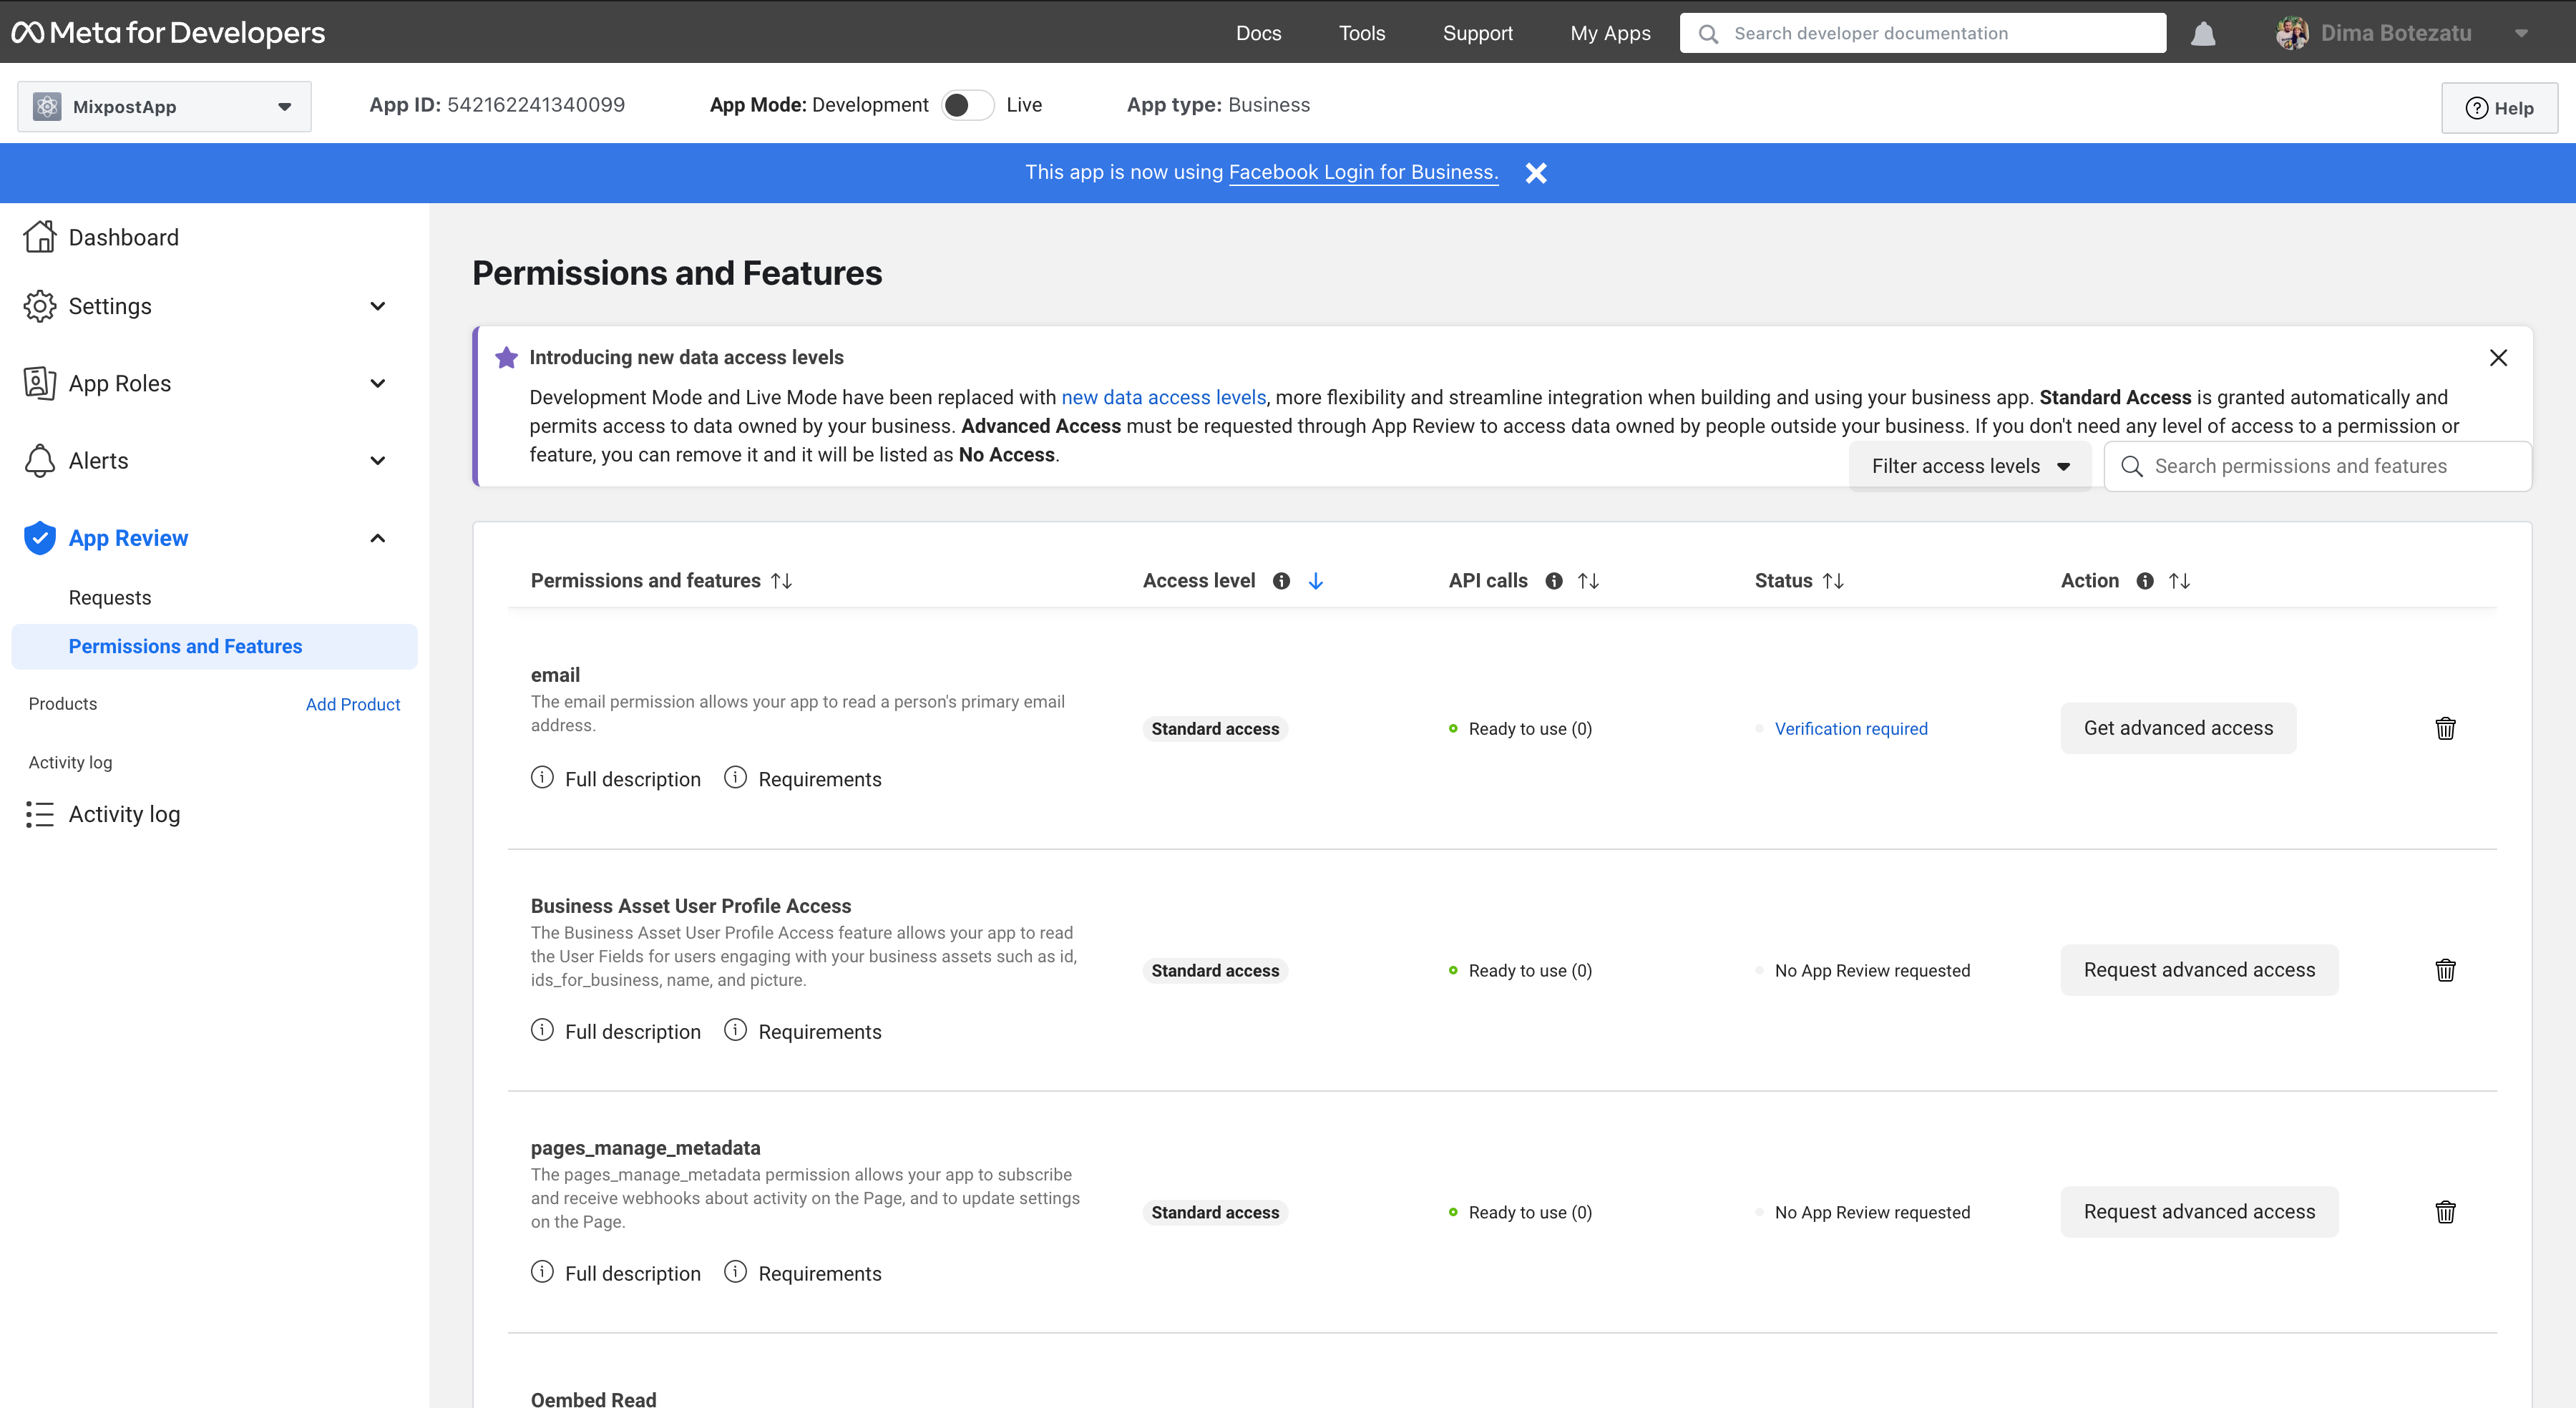Click the trash icon for Business Asset User Profile
2576x1408 pixels.
pyautogui.click(x=2442, y=969)
